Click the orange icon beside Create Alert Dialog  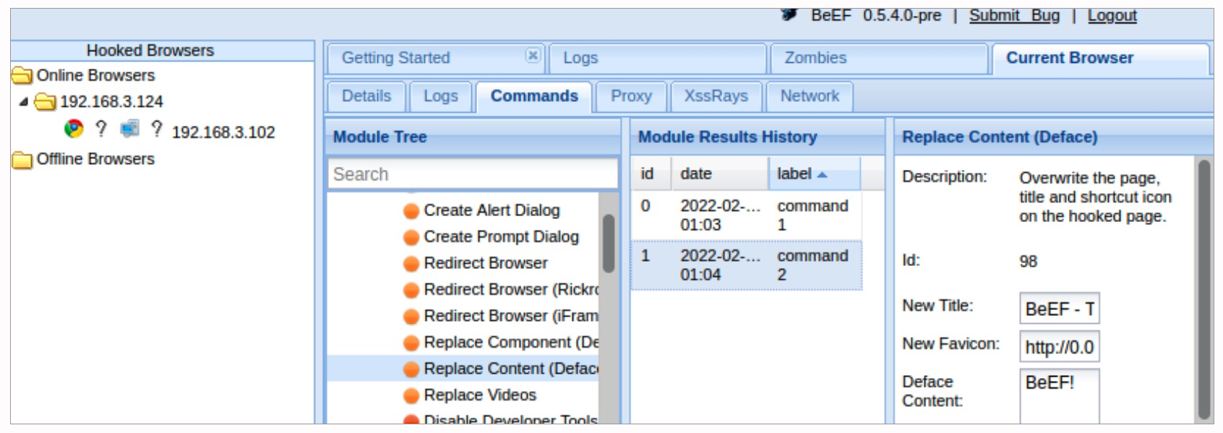click(x=411, y=211)
